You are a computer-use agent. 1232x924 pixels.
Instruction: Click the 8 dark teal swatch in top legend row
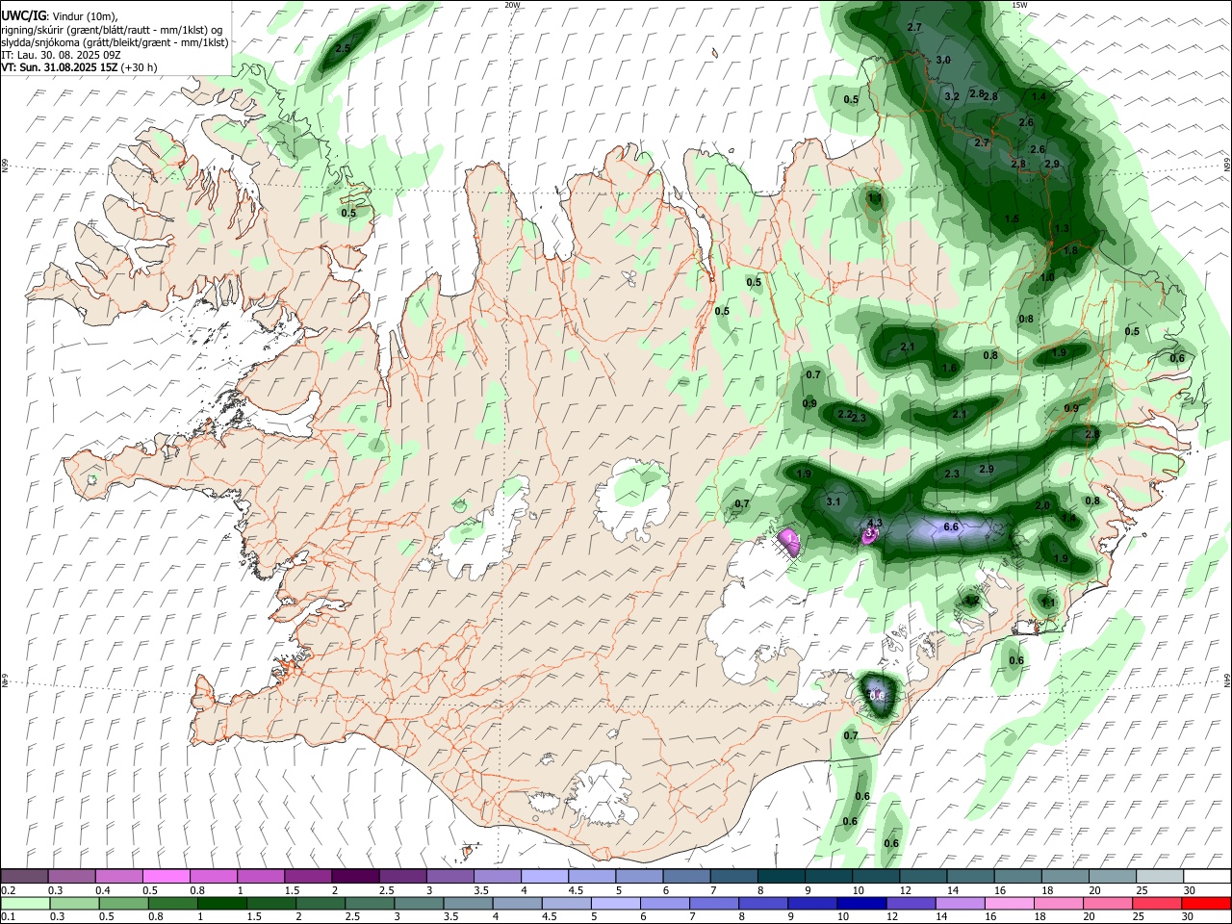point(781,877)
